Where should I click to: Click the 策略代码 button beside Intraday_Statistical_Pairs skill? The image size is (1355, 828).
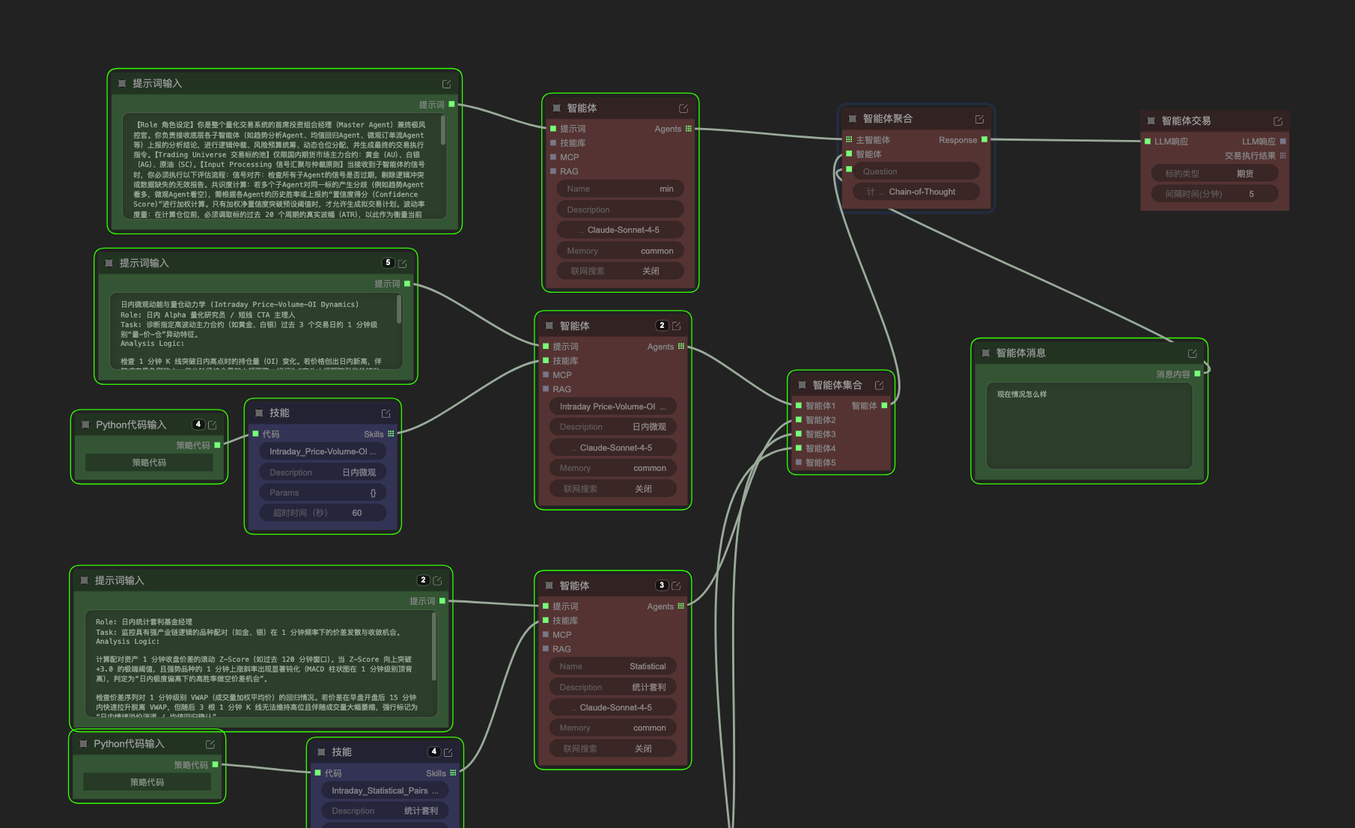tap(147, 782)
